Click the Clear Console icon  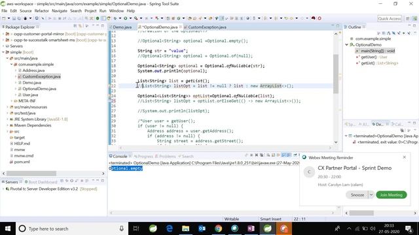pos(268,155)
